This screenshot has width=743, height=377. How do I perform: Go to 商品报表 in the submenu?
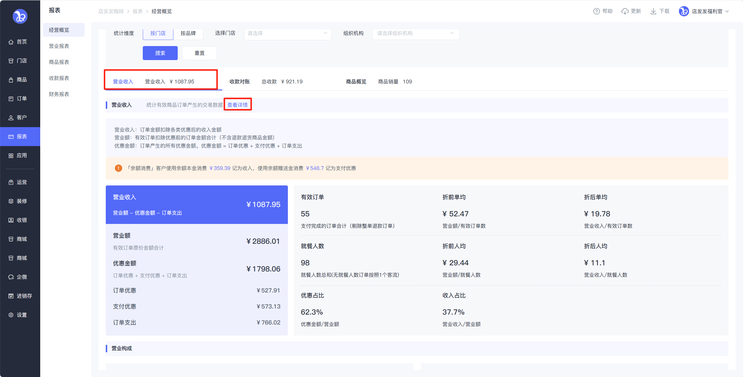click(59, 62)
